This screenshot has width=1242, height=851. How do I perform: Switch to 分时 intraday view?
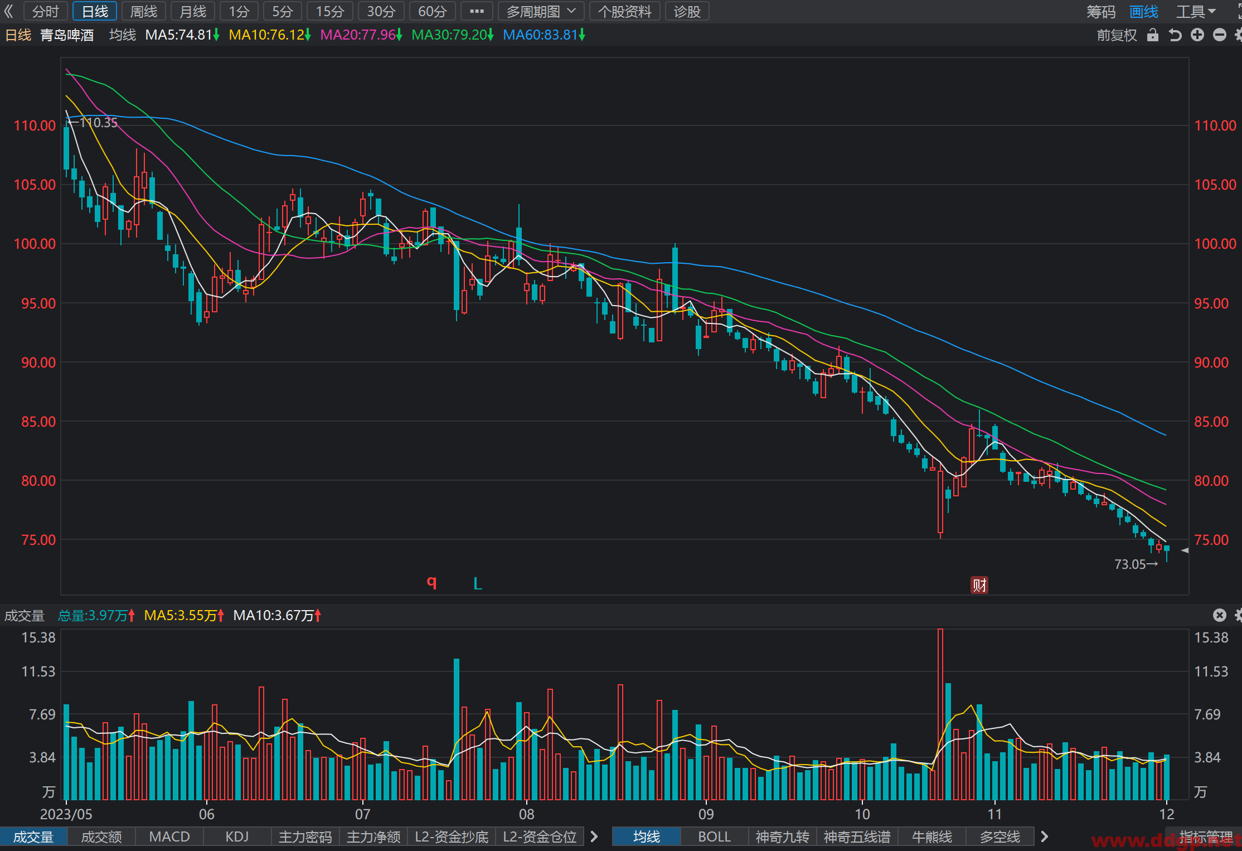click(45, 11)
